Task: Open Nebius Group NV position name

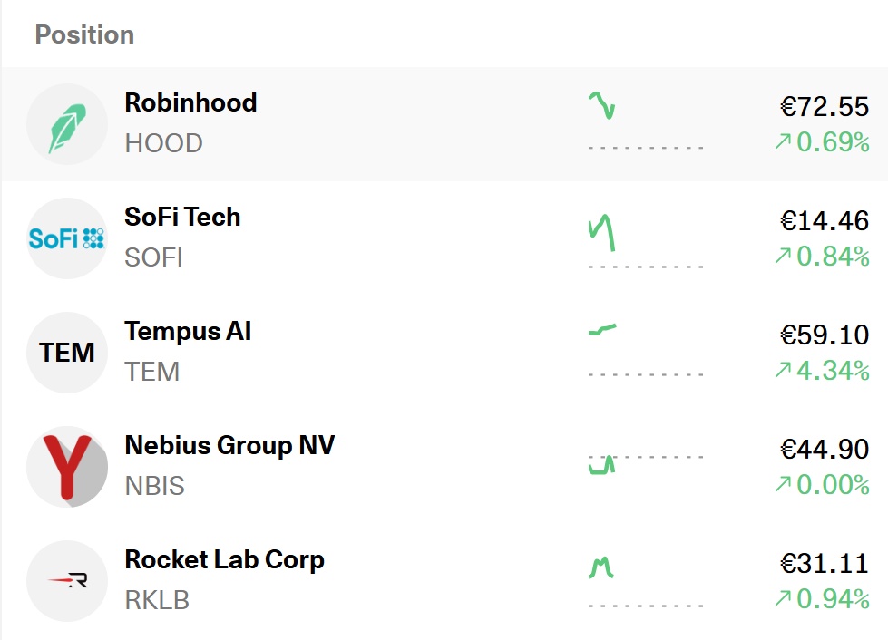Action: click(229, 446)
